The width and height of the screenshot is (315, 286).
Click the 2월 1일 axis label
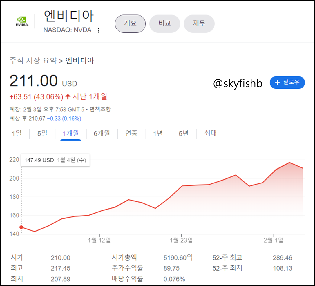point(274,240)
